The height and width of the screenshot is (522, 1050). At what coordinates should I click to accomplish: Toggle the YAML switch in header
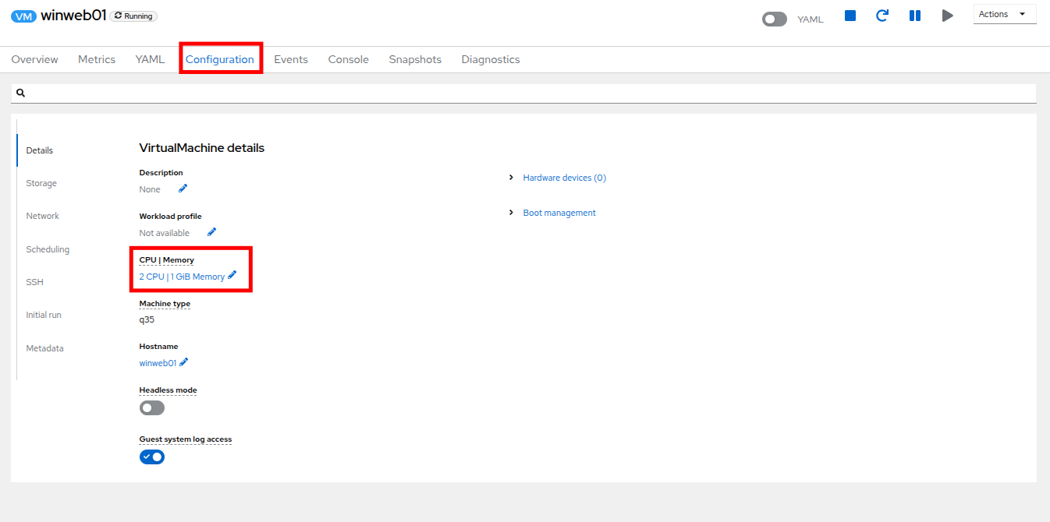(x=774, y=19)
